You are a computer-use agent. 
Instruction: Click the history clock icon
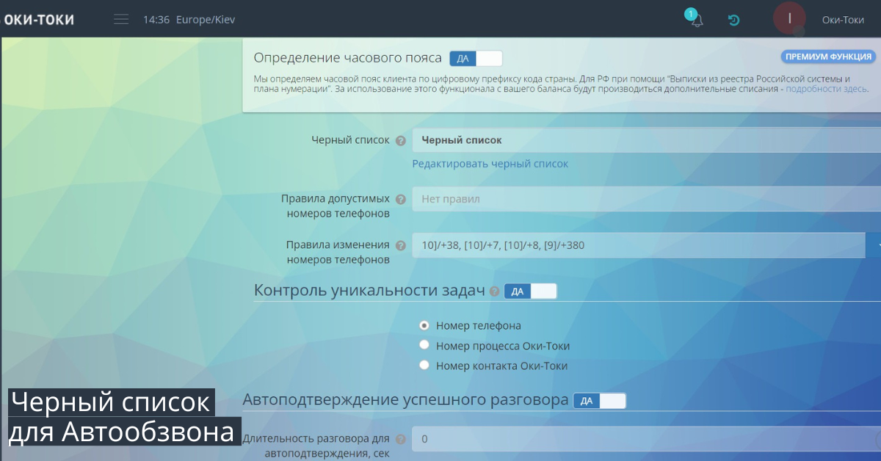coord(733,20)
